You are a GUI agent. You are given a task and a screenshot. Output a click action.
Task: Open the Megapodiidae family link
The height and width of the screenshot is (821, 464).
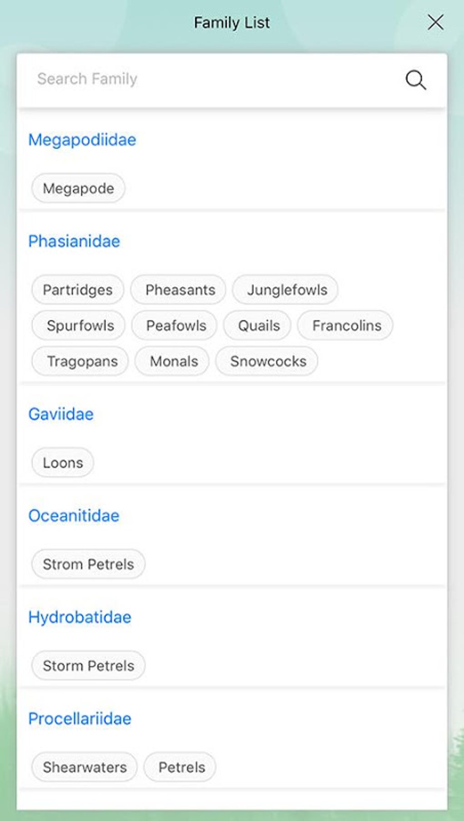tap(82, 140)
